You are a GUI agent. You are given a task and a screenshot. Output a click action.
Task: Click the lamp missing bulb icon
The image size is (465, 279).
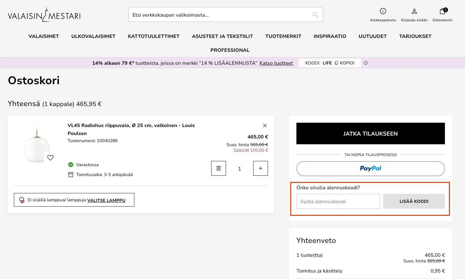click(x=22, y=200)
